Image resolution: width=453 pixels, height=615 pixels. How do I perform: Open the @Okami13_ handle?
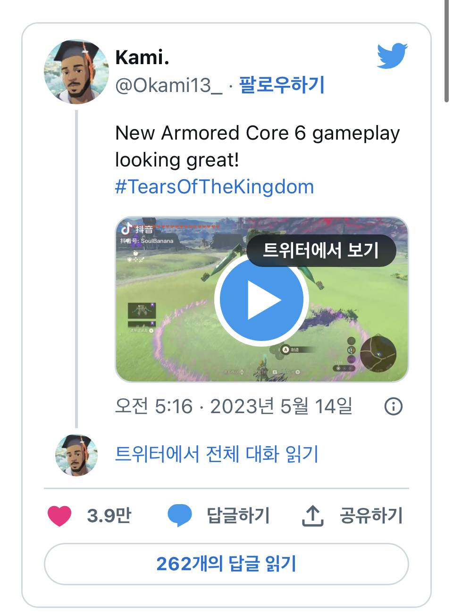169,85
